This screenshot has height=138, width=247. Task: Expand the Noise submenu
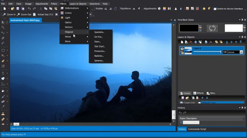(74, 37)
